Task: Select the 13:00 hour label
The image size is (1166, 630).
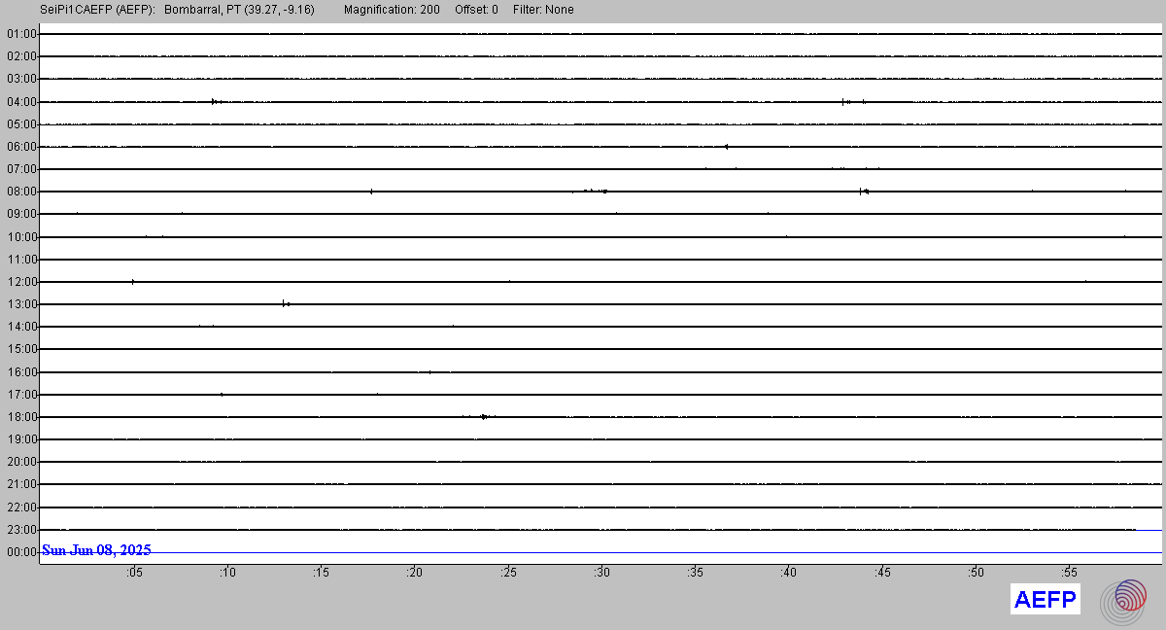Action: click(21, 304)
